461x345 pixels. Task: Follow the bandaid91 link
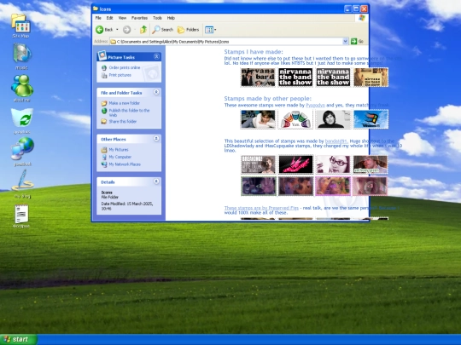(x=336, y=141)
